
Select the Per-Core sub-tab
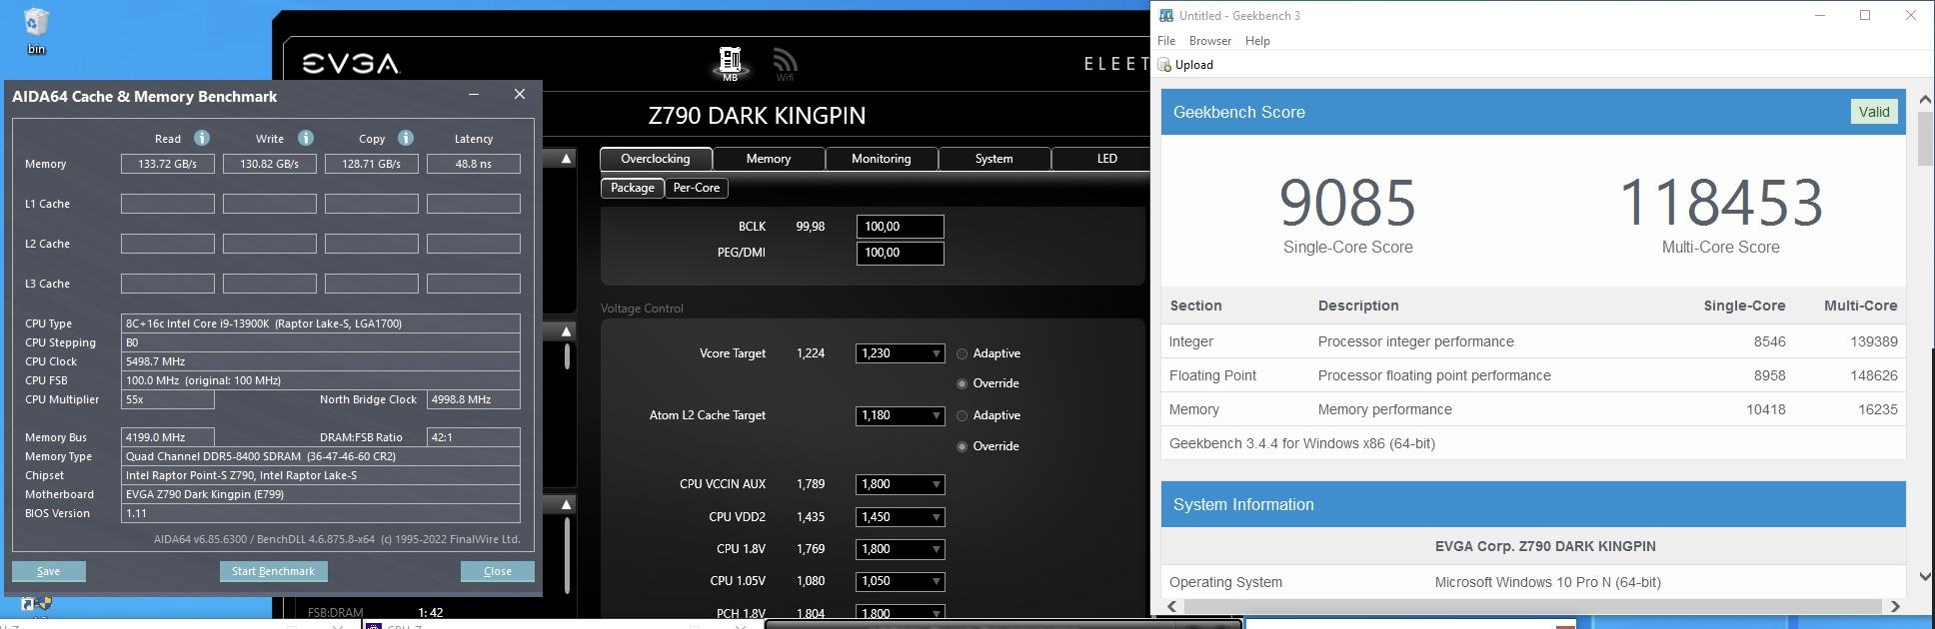click(x=697, y=188)
